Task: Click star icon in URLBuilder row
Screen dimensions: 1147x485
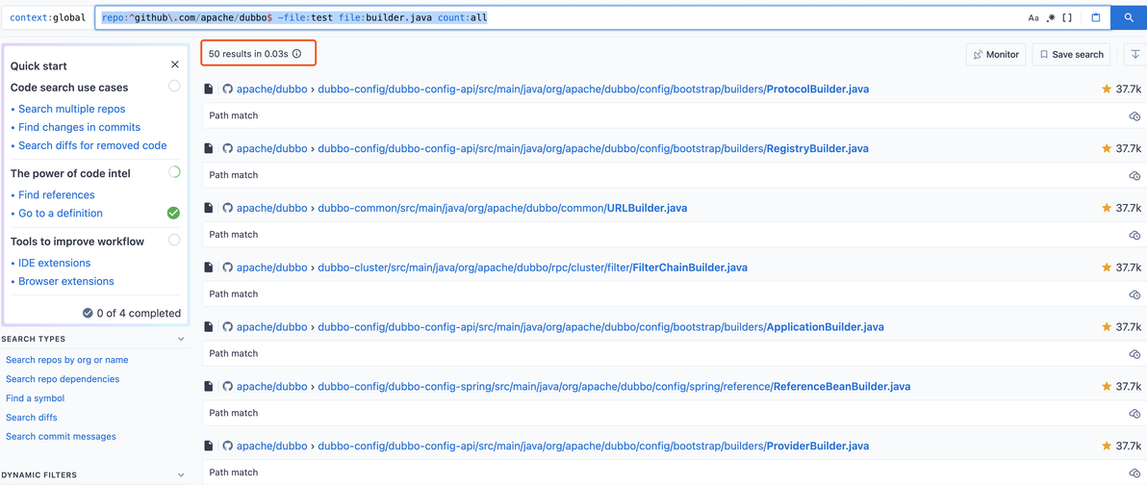Action: (x=1107, y=208)
